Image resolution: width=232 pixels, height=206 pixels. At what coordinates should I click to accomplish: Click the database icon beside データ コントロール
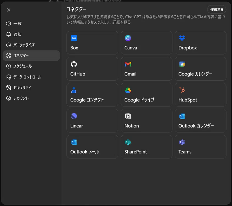tap(9, 77)
